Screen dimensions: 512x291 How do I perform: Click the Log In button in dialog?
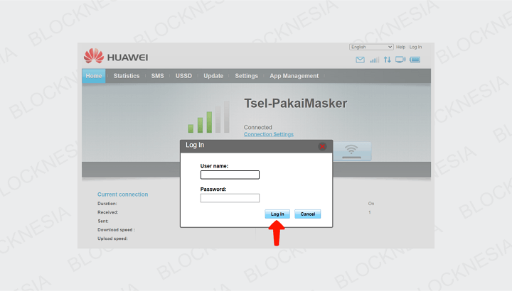coord(277,214)
